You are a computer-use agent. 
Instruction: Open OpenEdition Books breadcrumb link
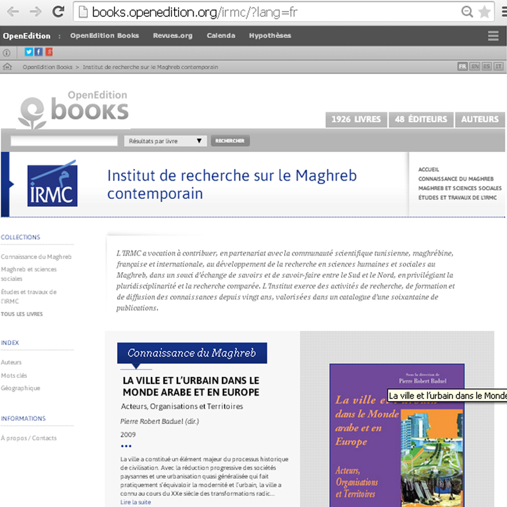click(47, 67)
